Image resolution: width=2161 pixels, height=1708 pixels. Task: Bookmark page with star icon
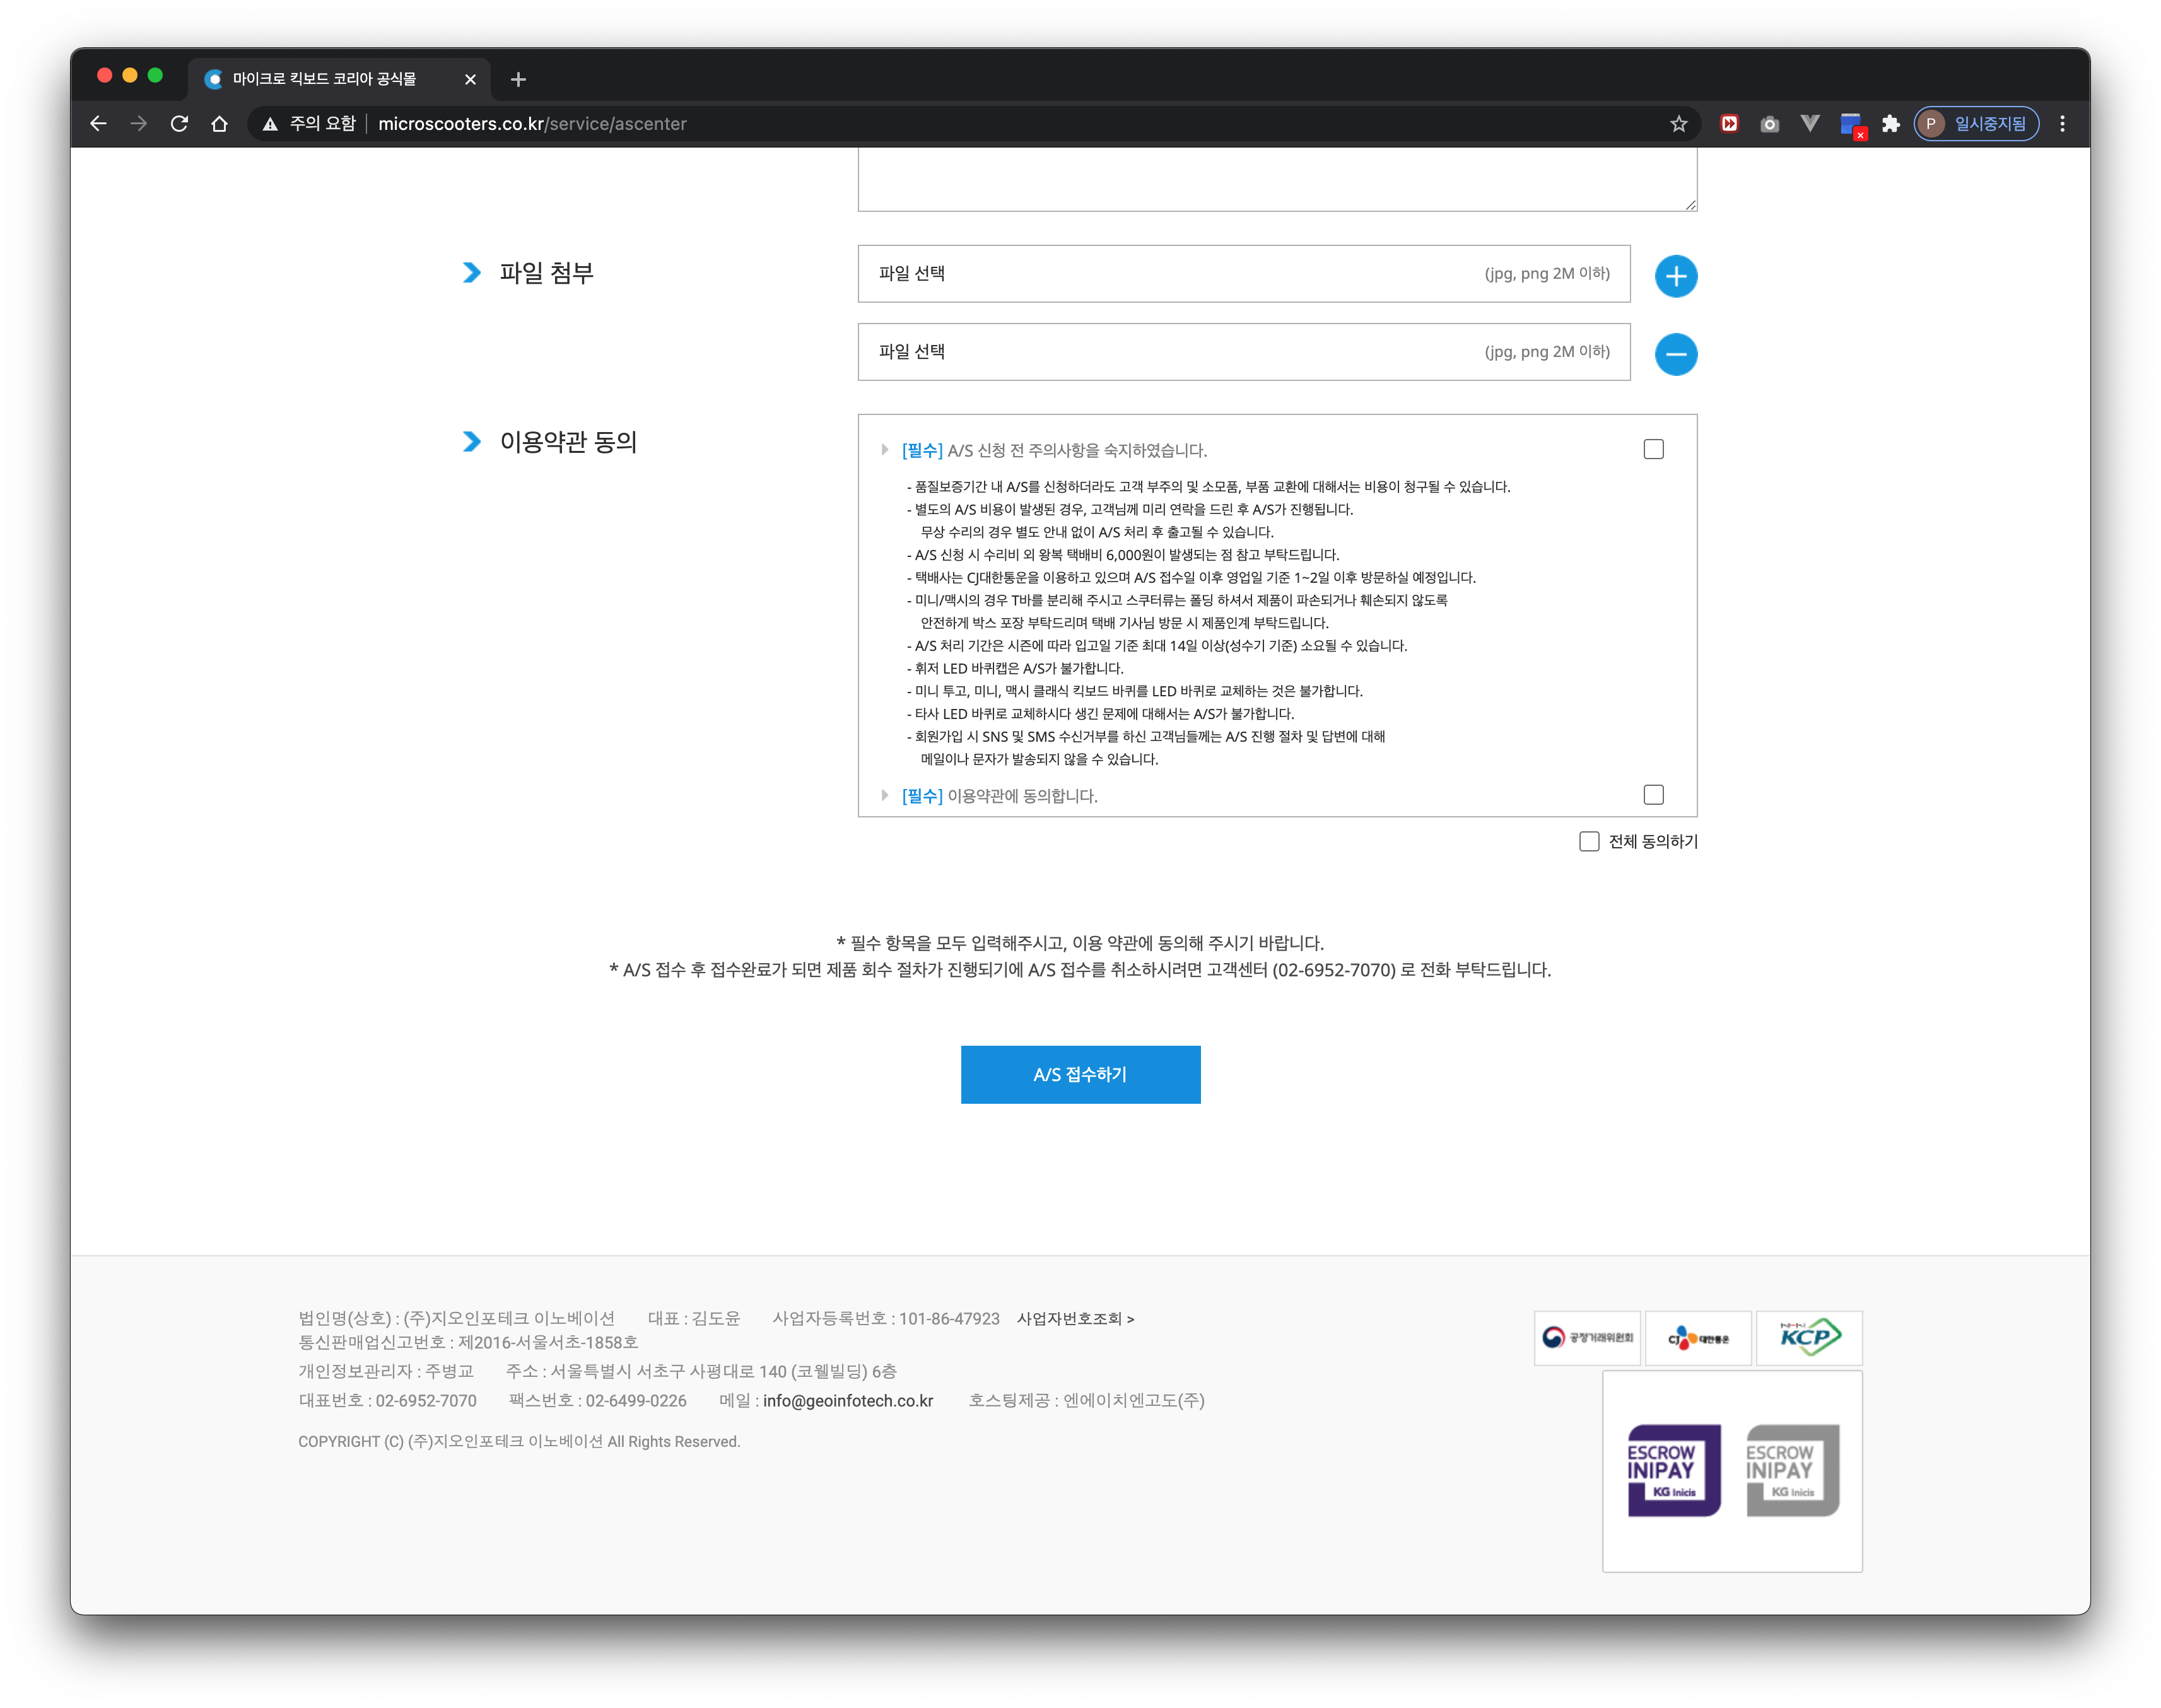coord(1678,124)
